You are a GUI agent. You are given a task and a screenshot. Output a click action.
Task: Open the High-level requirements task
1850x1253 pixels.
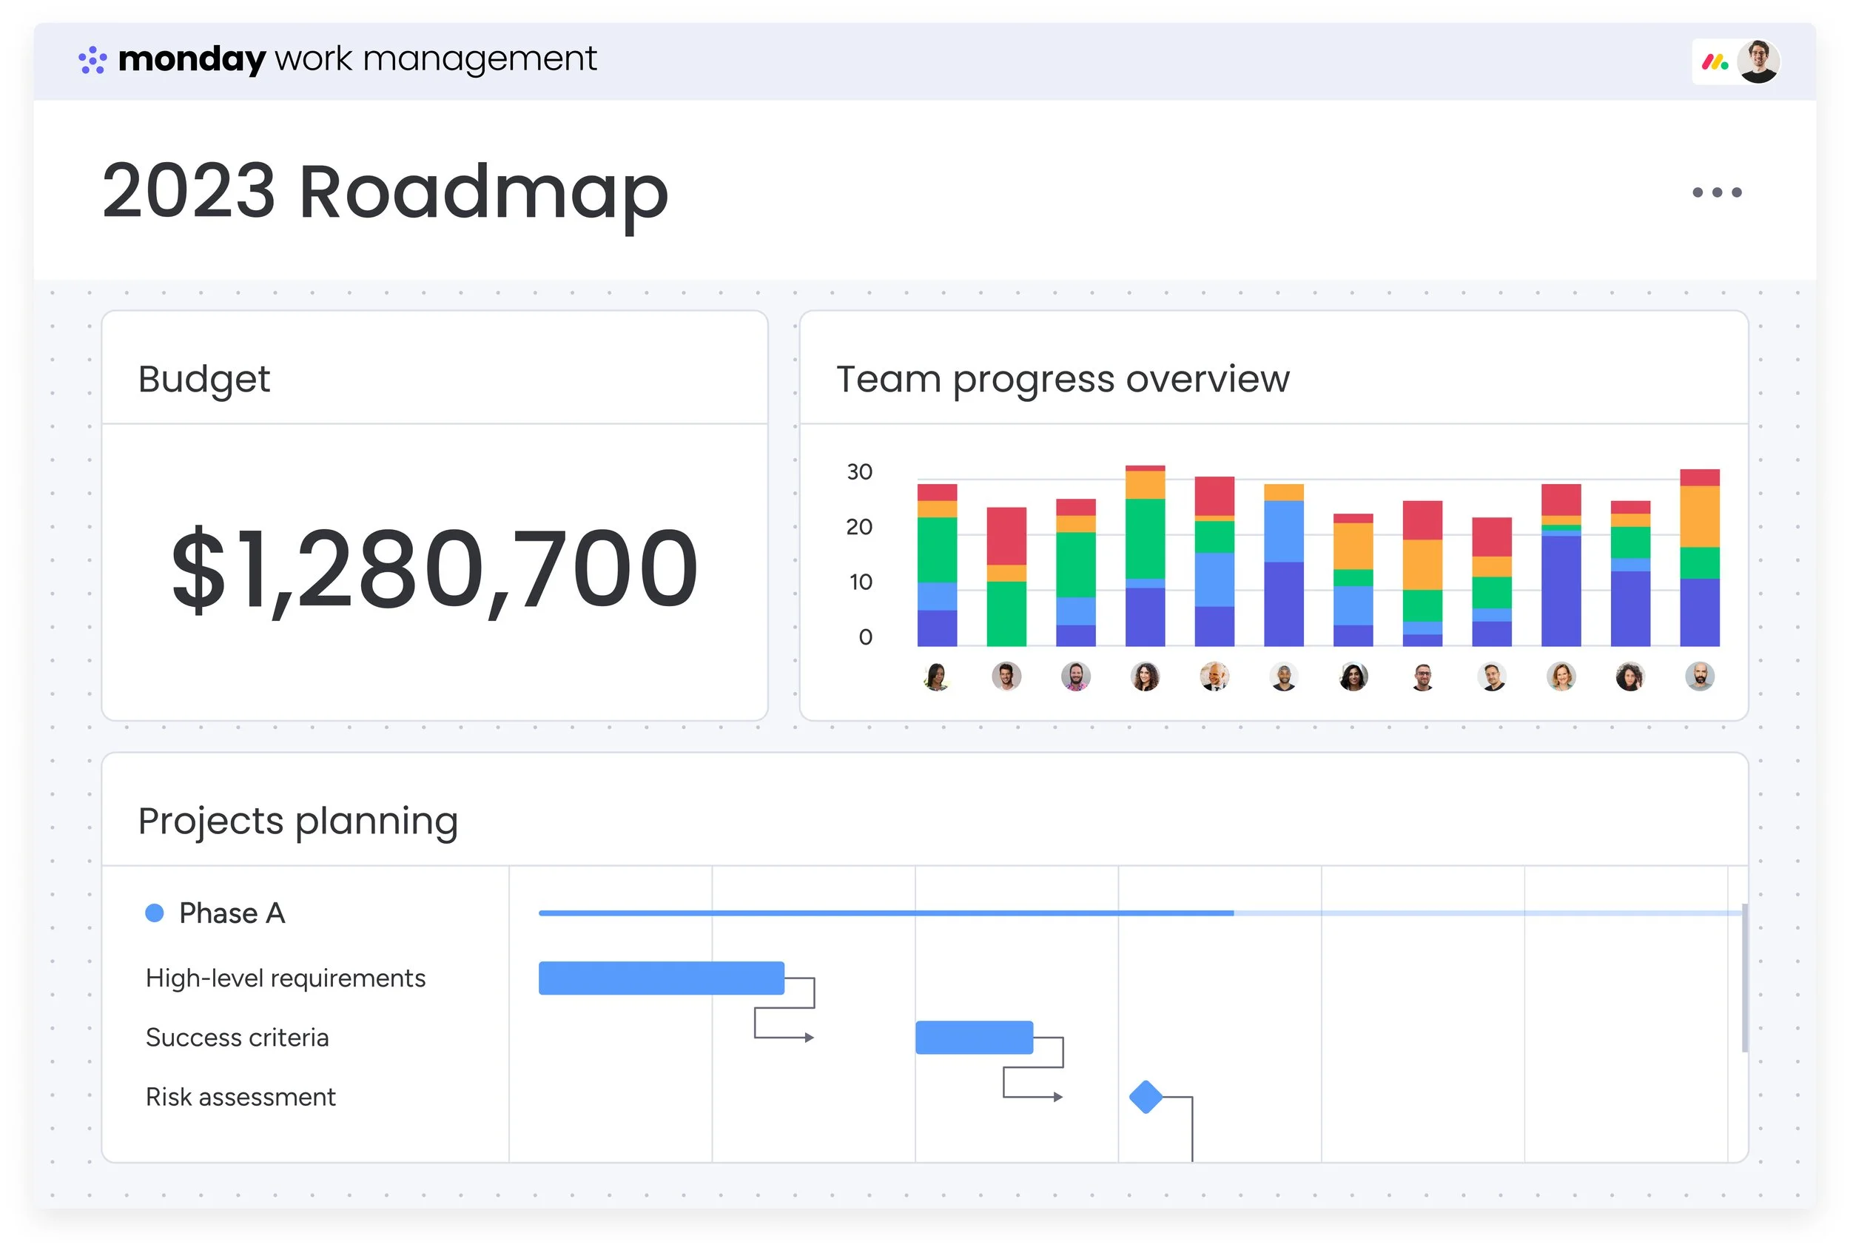(x=285, y=978)
